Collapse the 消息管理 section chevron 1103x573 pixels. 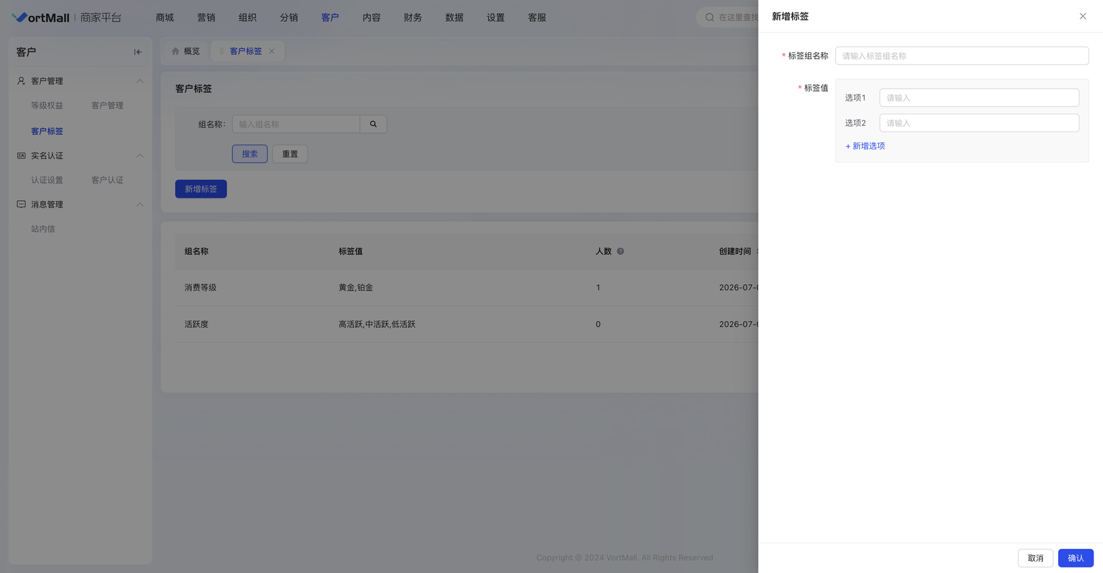tap(140, 205)
